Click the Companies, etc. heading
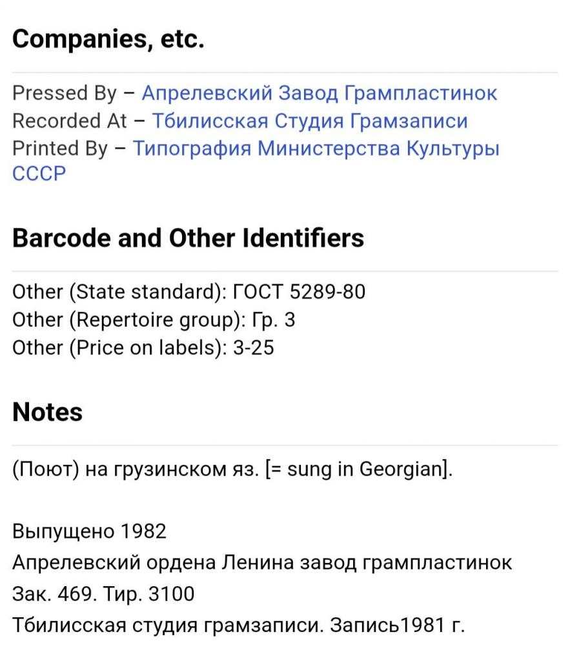This screenshot has width=570, height=661. point(108,39)
